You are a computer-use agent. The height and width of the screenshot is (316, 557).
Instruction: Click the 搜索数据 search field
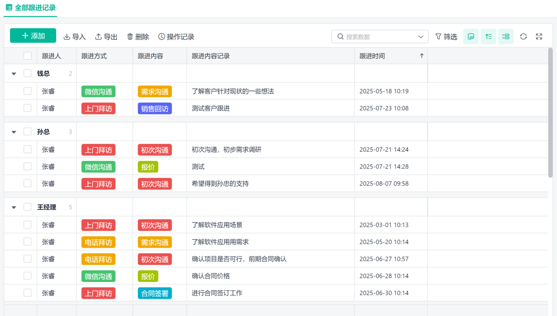[x=378, y=37]
